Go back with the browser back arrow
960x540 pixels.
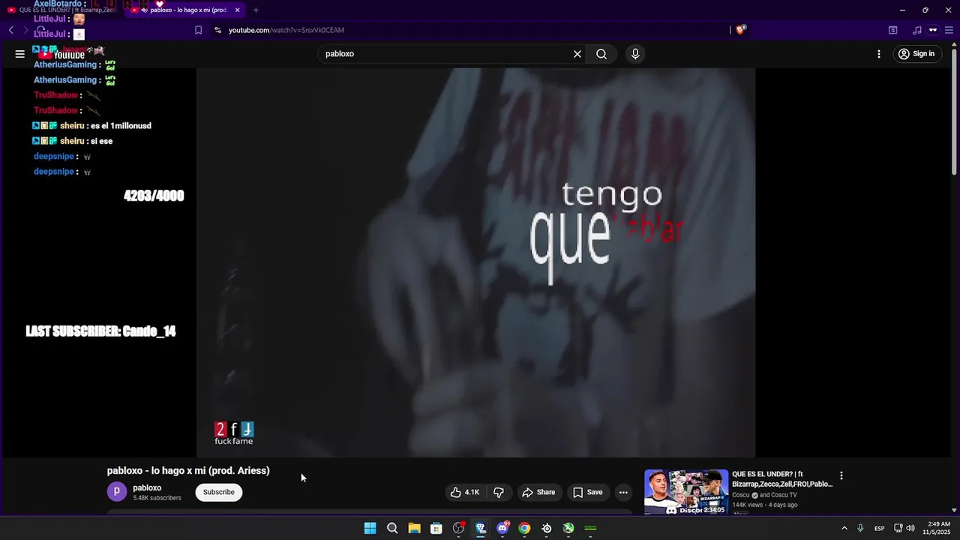pyautogui.click(x=10, y=30)
